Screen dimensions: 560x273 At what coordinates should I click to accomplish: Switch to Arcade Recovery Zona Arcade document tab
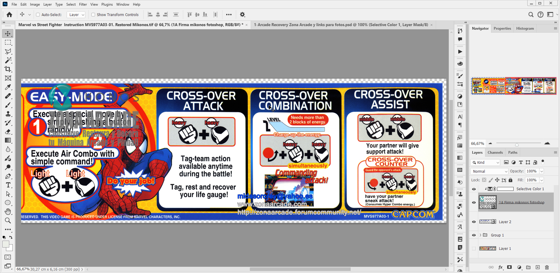tap(341, 25)
